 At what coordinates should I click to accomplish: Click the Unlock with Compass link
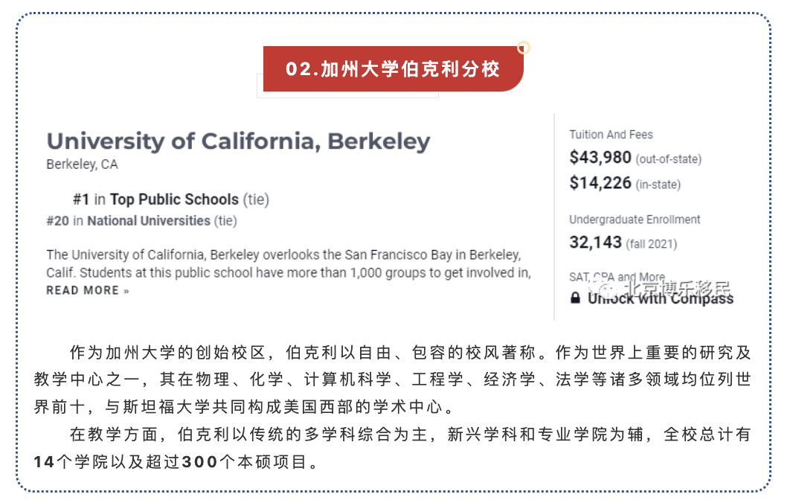660,298
